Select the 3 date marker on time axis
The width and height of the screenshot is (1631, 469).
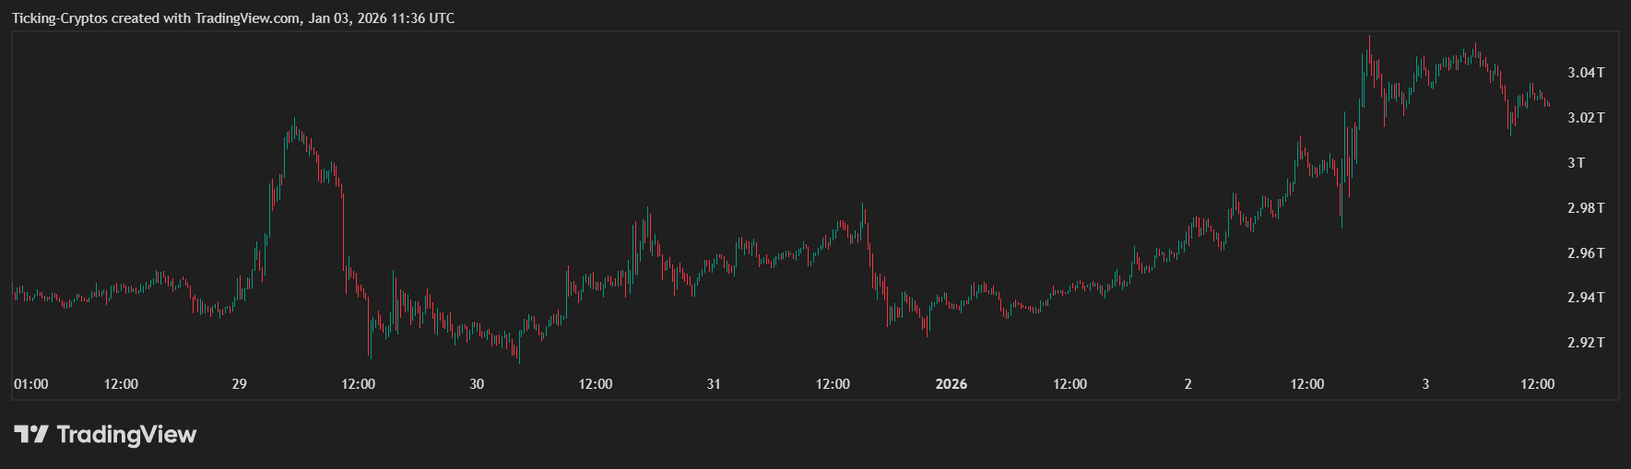pyautogui.click(x=1425, y=384)
